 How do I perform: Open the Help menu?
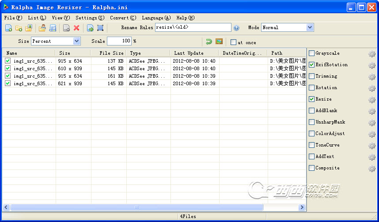[186, 18]
